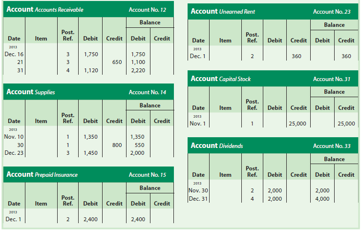The height and width of the screenshot is (230, 361).
Task: Click the 650 credit in Accounts Receivable
Action: [x=117, y=62]
